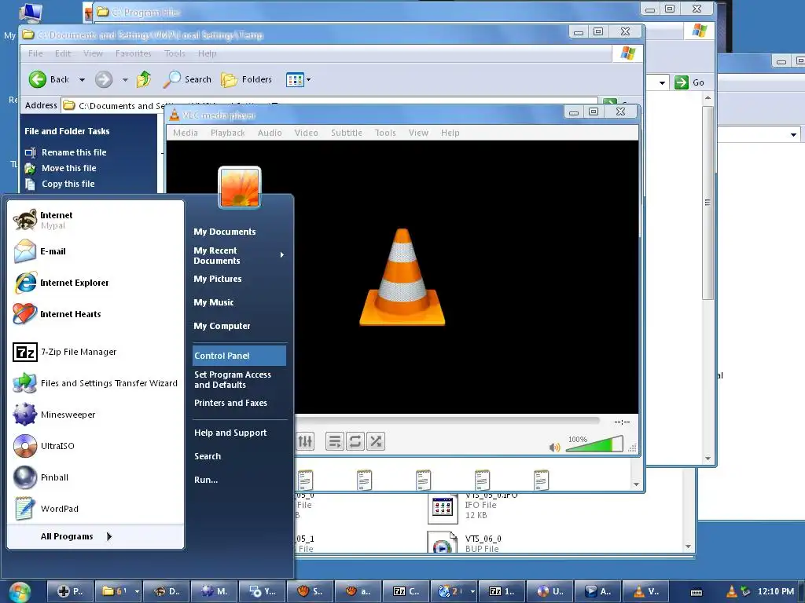
Task: Launch Pinball from Start menu
Action: pos(95,477)
